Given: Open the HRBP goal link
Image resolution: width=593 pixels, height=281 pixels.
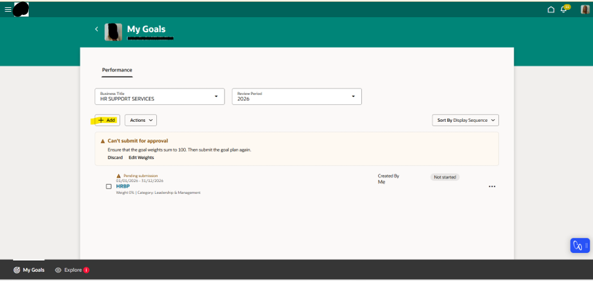Looking at the screenshot, I should click(123, 186).
